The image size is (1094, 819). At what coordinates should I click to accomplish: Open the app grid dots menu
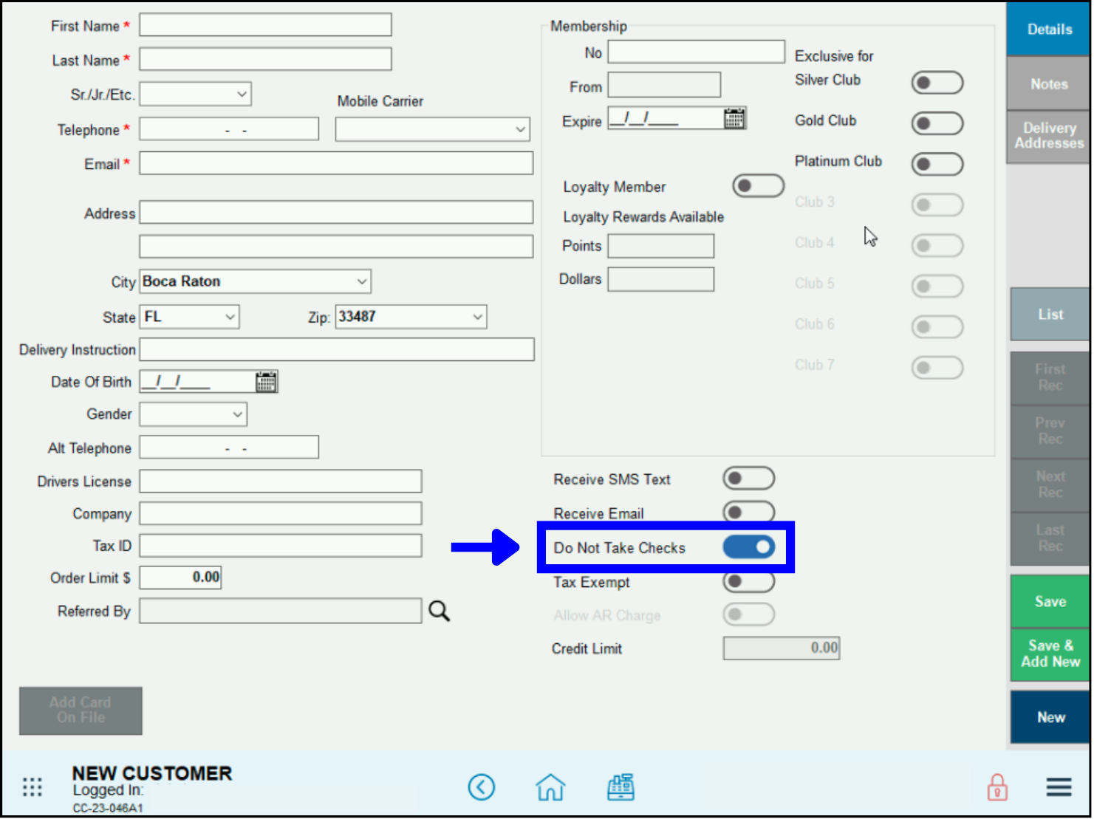click(33, 787)
